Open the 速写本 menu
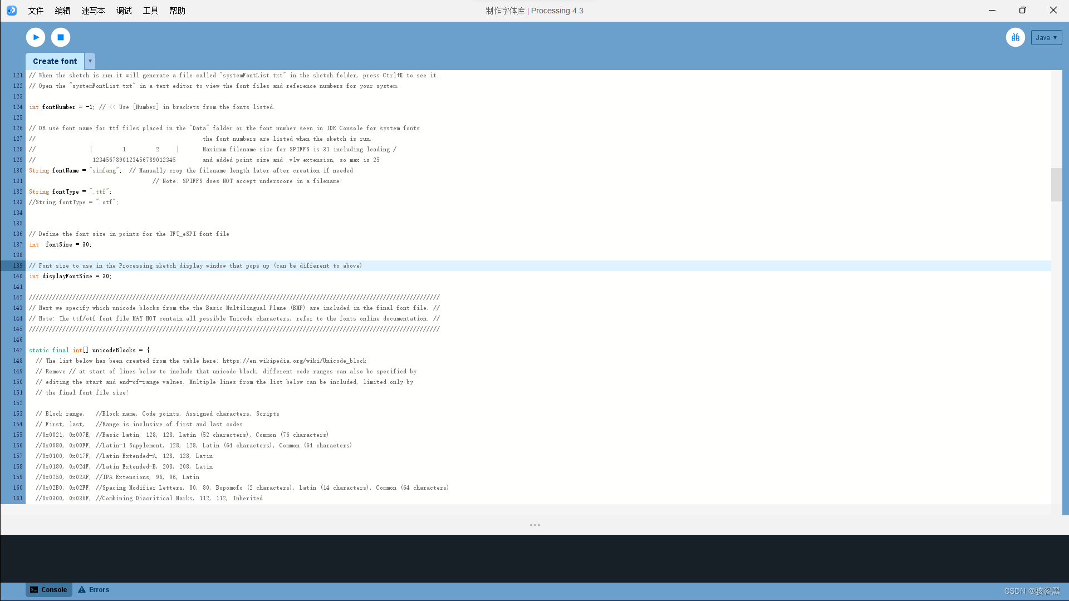Viewport: 1069px width, 601px height. coord(92,11)
